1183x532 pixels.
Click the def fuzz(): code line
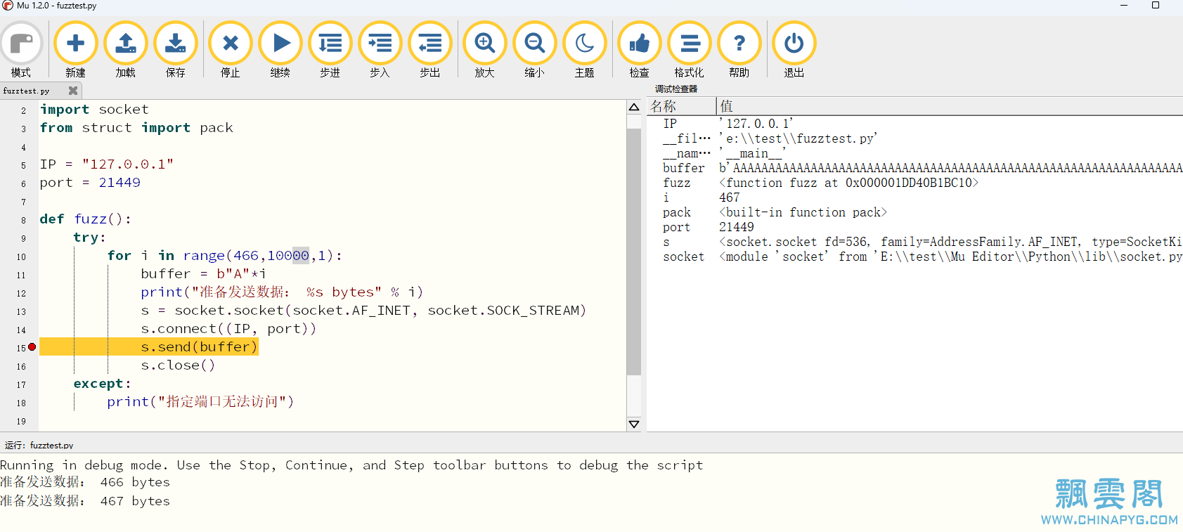pos(85,219)
